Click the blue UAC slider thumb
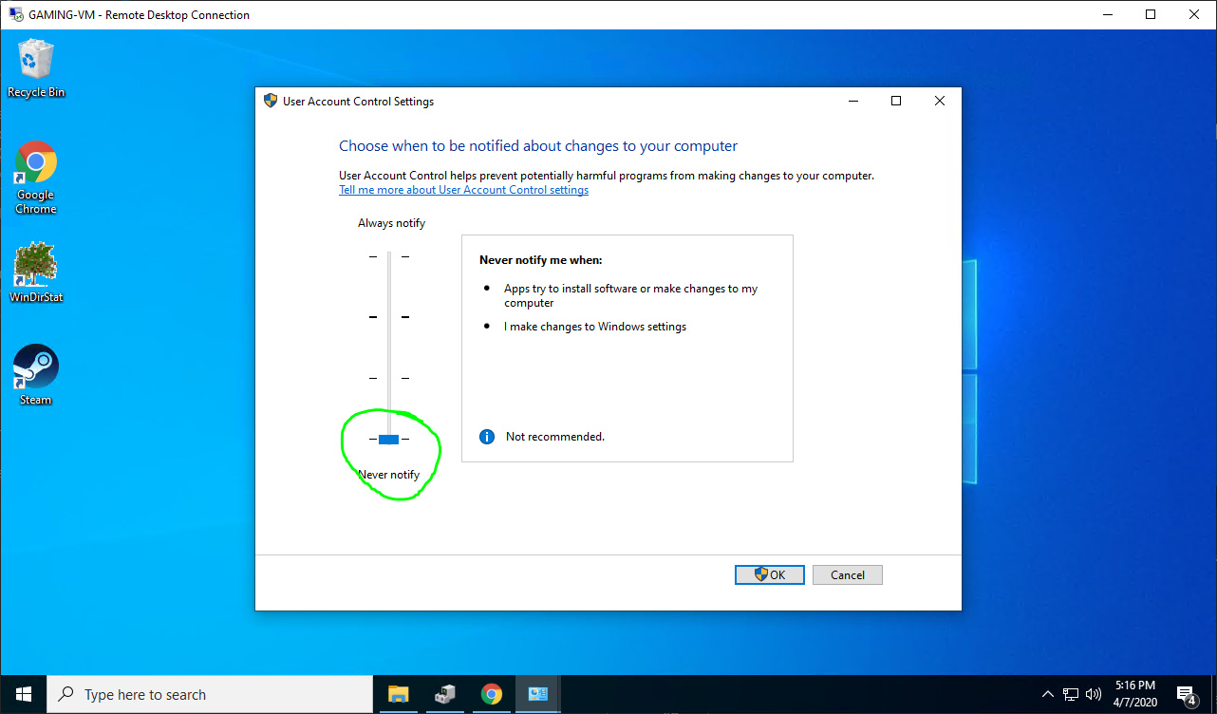The height and width of the screenshot is (714, 1217). 388,439
